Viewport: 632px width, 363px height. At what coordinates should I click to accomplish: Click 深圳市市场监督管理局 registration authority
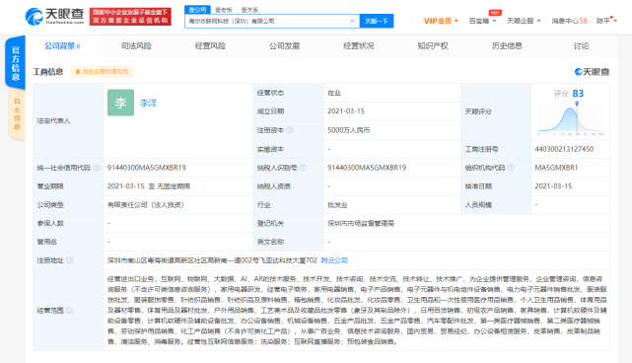(x=361, y=224)
